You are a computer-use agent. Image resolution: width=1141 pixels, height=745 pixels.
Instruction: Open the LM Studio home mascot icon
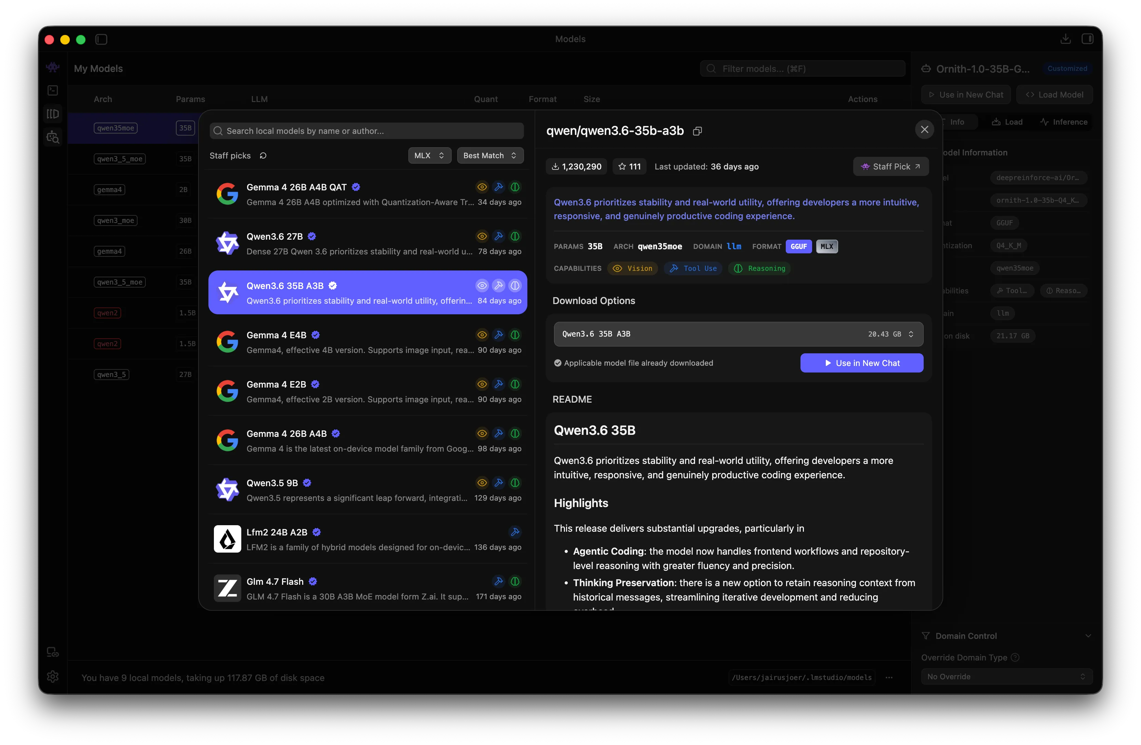53,67
